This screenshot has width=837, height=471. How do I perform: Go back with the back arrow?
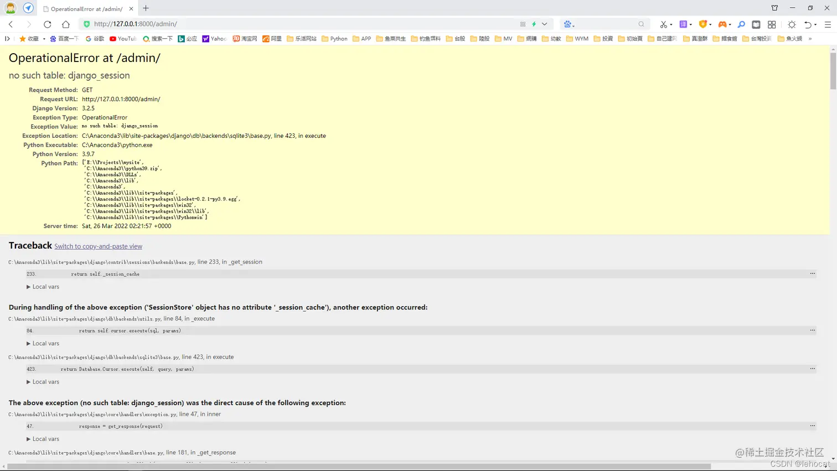point(11,24)
